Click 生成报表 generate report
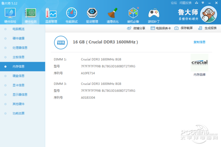The width and height of the screenshot is (221, 147). click(x=208, y=28)
